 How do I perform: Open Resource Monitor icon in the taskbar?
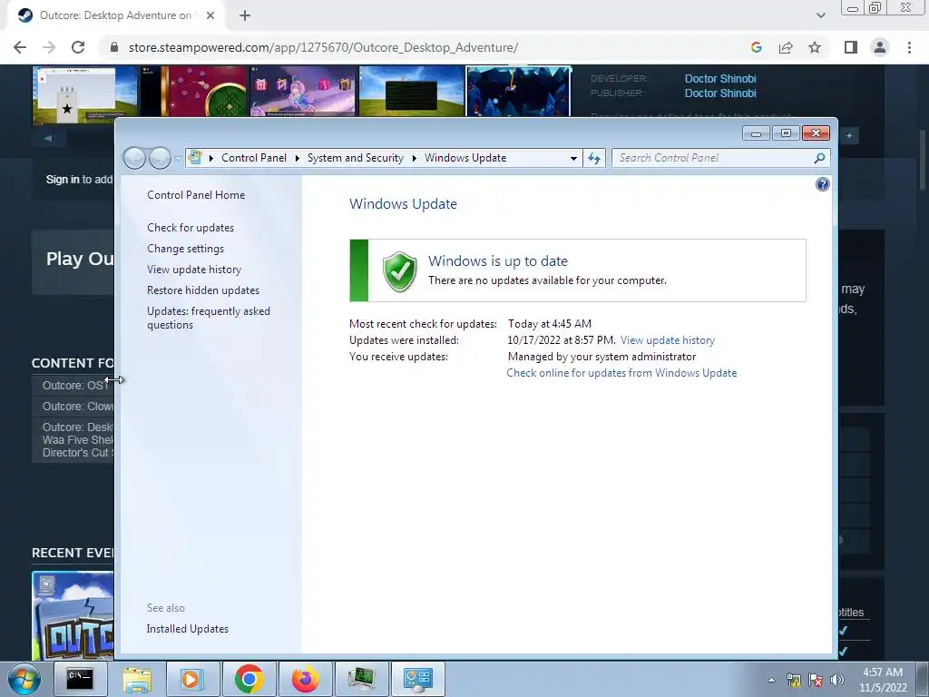click(361, 679)
